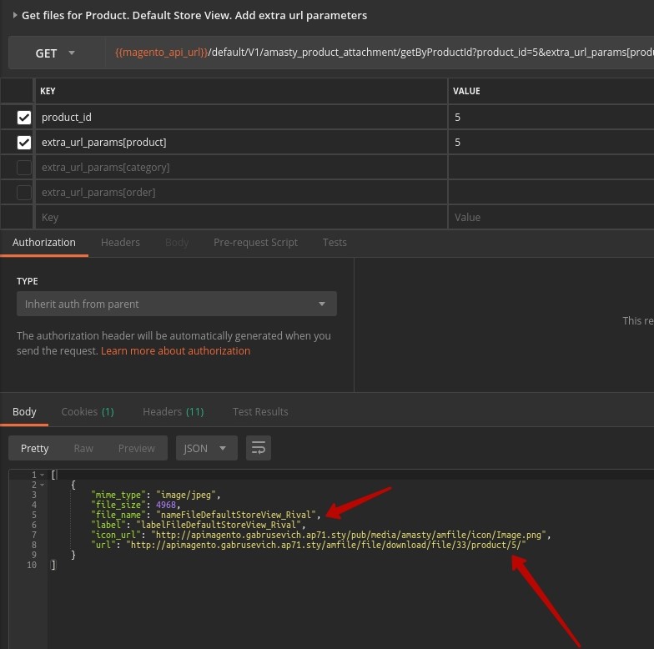
Task: Toggle line wrap icon in response viewer
Action: click(259, 448)
